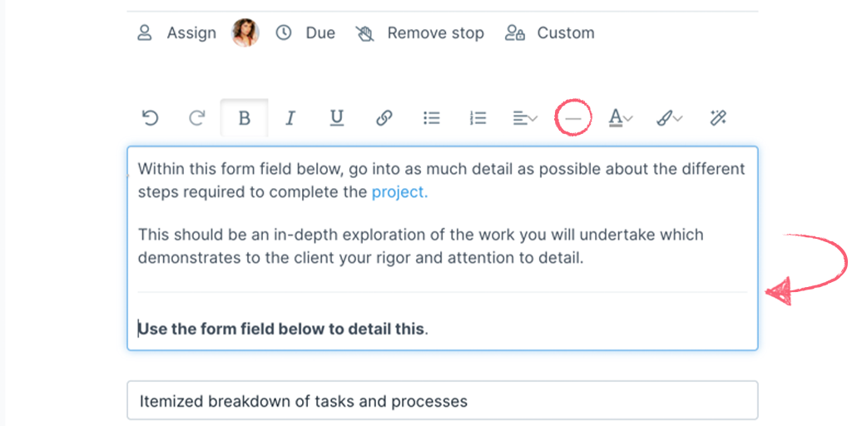
Task: Click the magic wand icon
Action: click(718, 118)
